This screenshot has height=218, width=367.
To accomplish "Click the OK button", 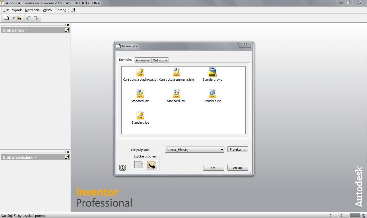I will [213, 168].
